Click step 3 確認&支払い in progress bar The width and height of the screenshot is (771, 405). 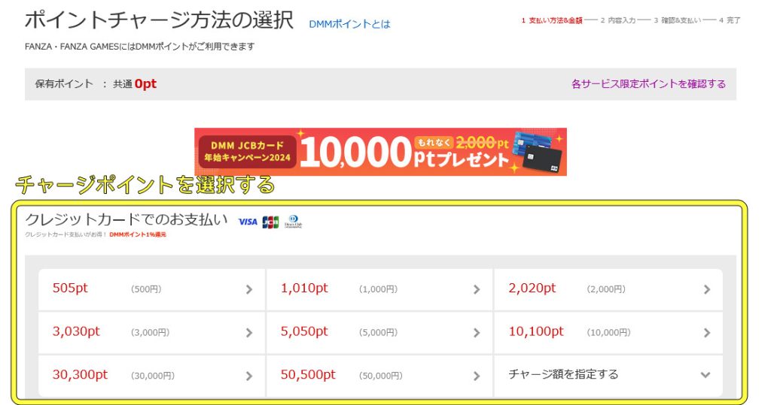678,20
